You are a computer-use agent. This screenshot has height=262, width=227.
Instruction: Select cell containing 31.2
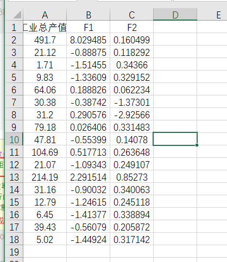coord(45,114)
